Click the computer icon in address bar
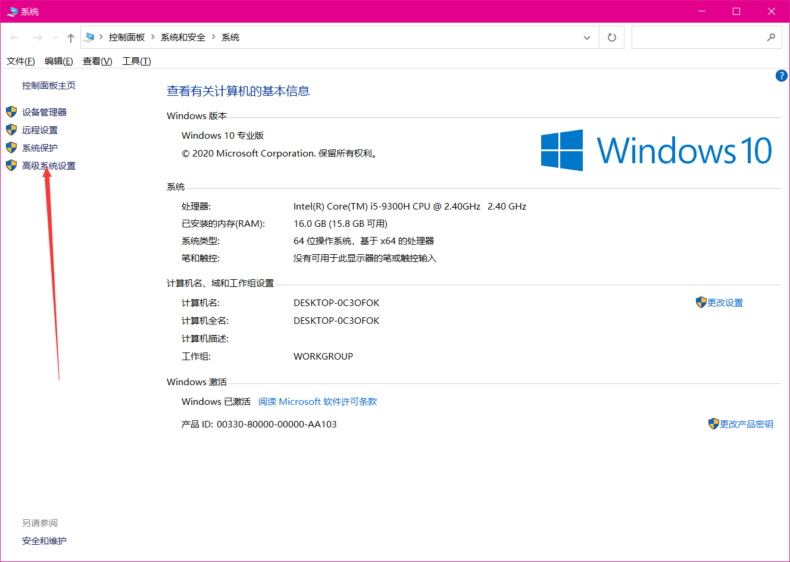790x562 pixels. [x=89, y=37]
